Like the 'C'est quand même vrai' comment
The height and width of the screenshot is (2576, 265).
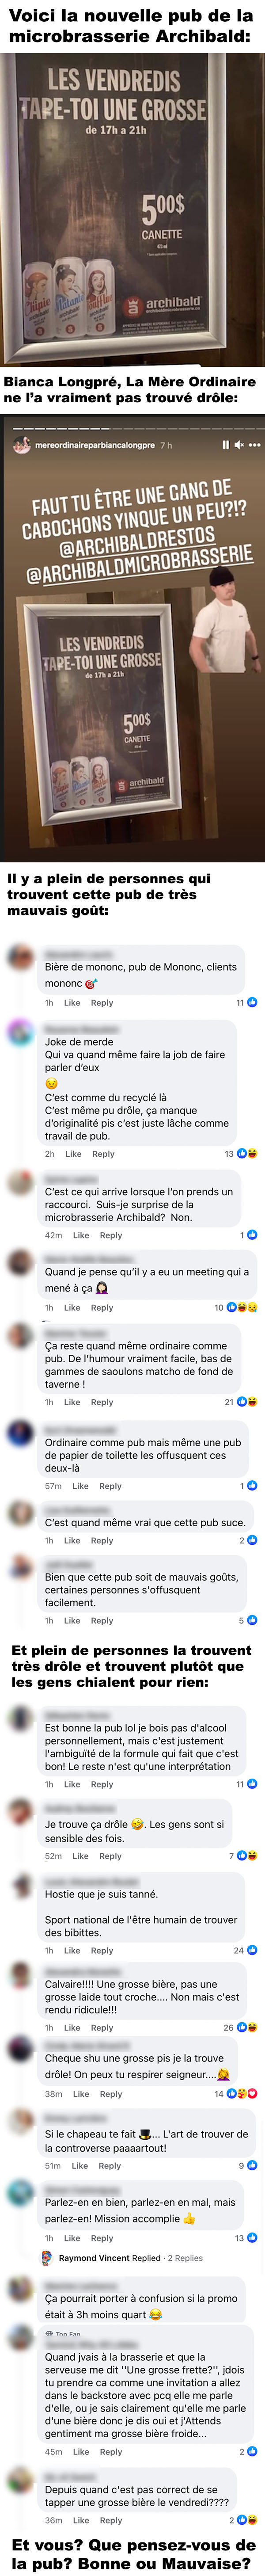[x=72, y=1540]
